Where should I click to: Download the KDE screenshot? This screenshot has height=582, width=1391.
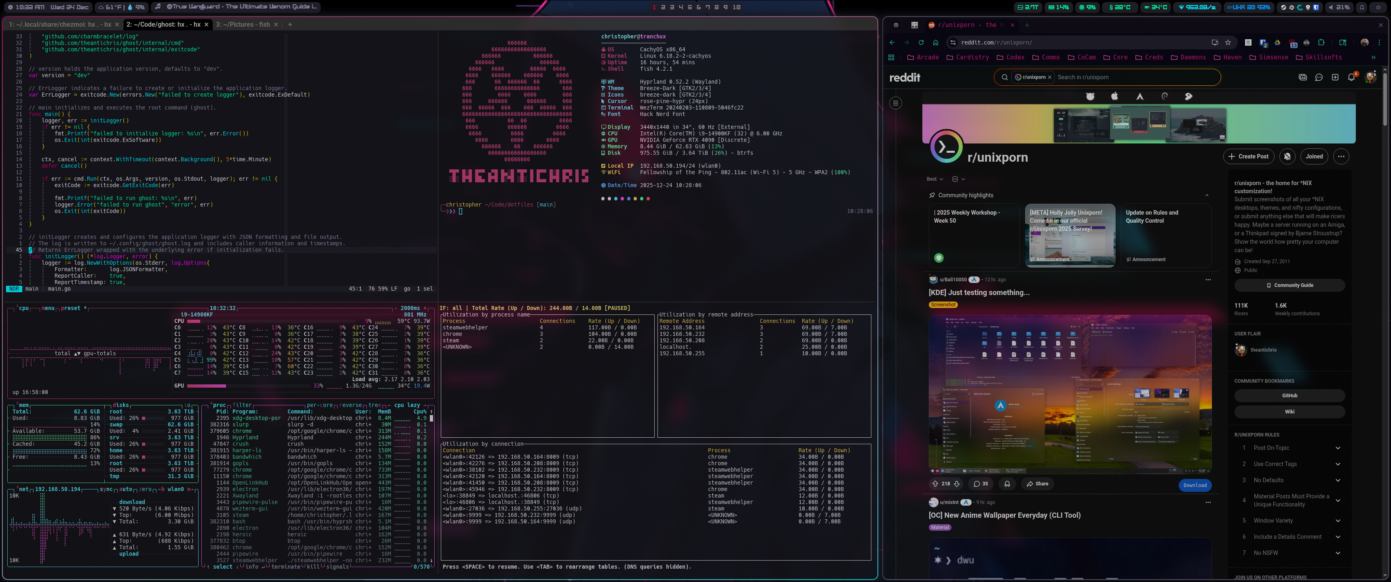[x=1195, y=485]
